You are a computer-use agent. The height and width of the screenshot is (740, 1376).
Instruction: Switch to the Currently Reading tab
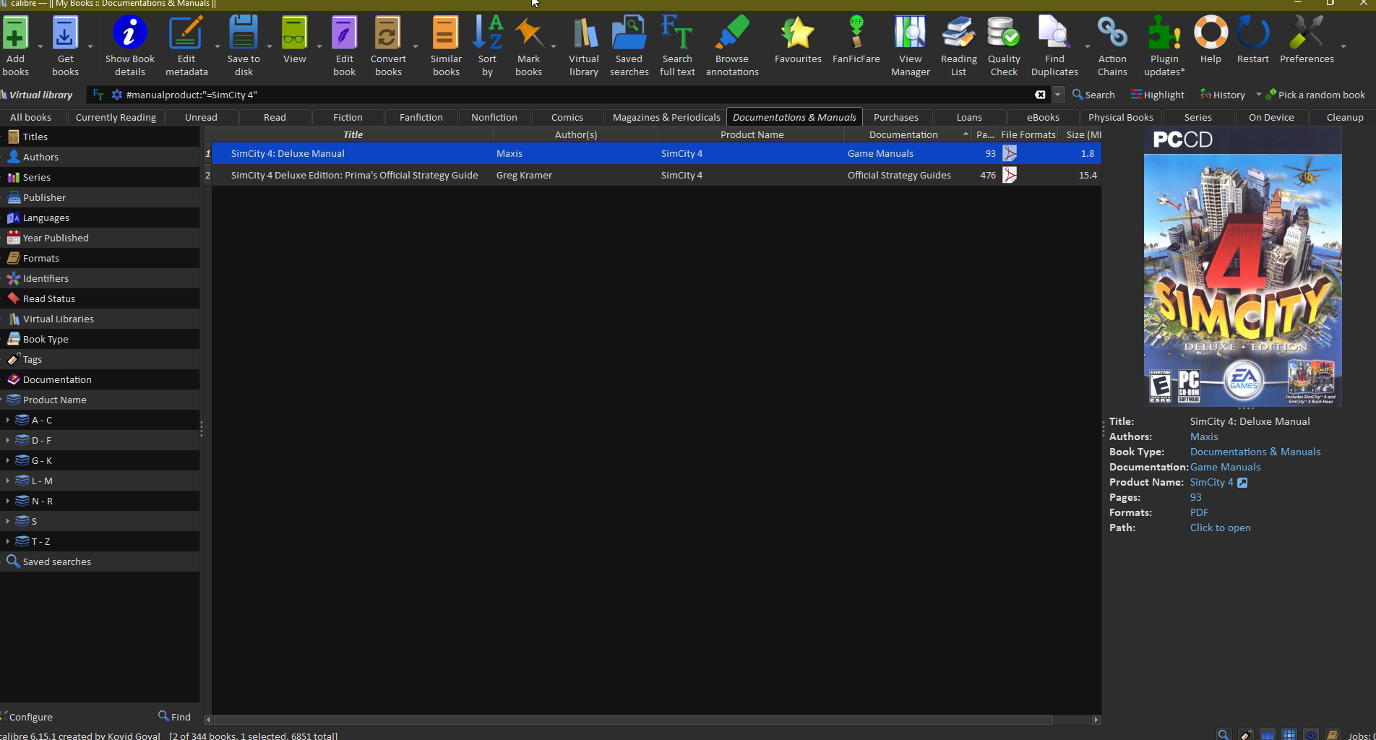pyautogui.click(x=116, y=117)
